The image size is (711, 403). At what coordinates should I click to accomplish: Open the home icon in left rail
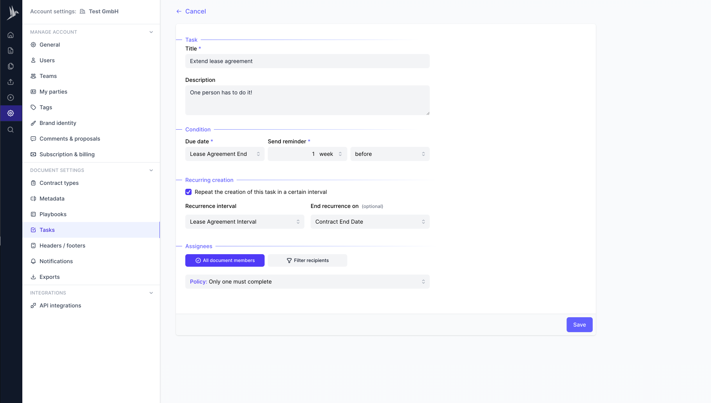(x=11, y=35)
